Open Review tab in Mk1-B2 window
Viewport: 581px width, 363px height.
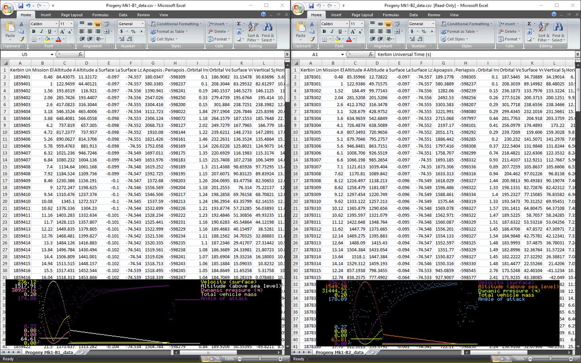(434, 15)
